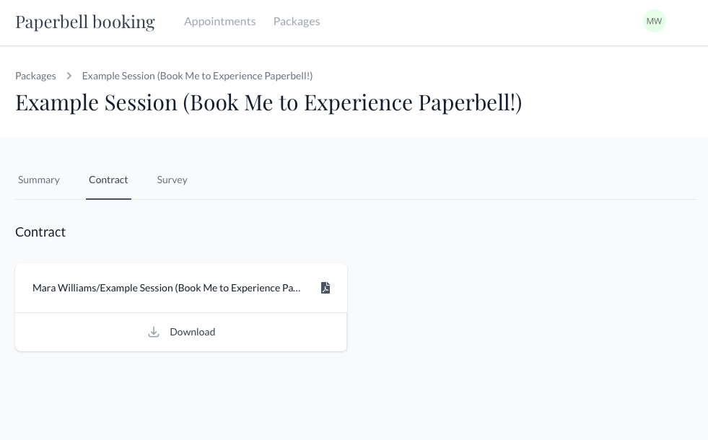708x440 pixels.
Task: Click the PDF file icon
Action: (325, 288)
